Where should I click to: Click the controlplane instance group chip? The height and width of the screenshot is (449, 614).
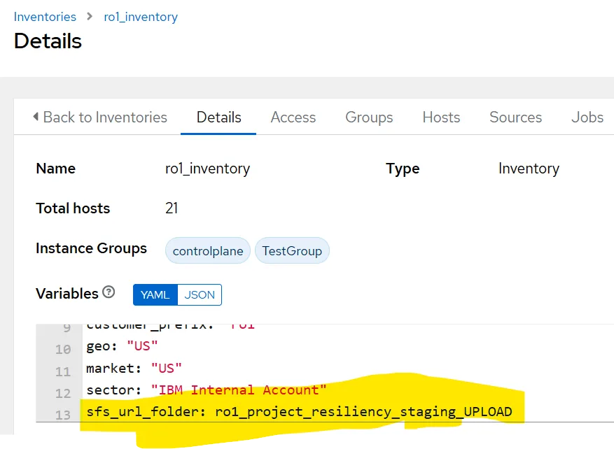208,250
